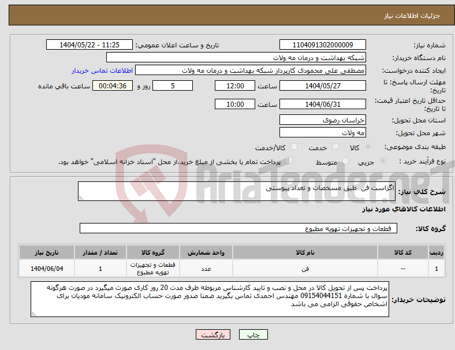Viewport: 455px width, 350px height.
Task: Click the فن item name cell
Action: click(x=305, y=269)
